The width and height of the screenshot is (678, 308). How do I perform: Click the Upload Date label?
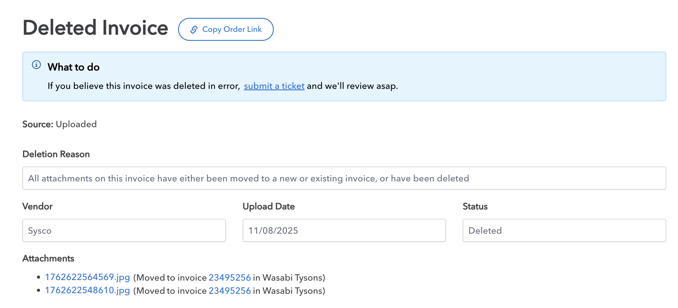pyautogui.click(x=268, y=206)
